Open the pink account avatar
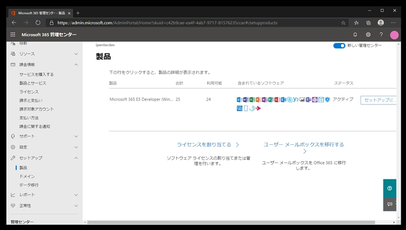The width and height of the screenshot is (406, 230). [x=394, y=35]
